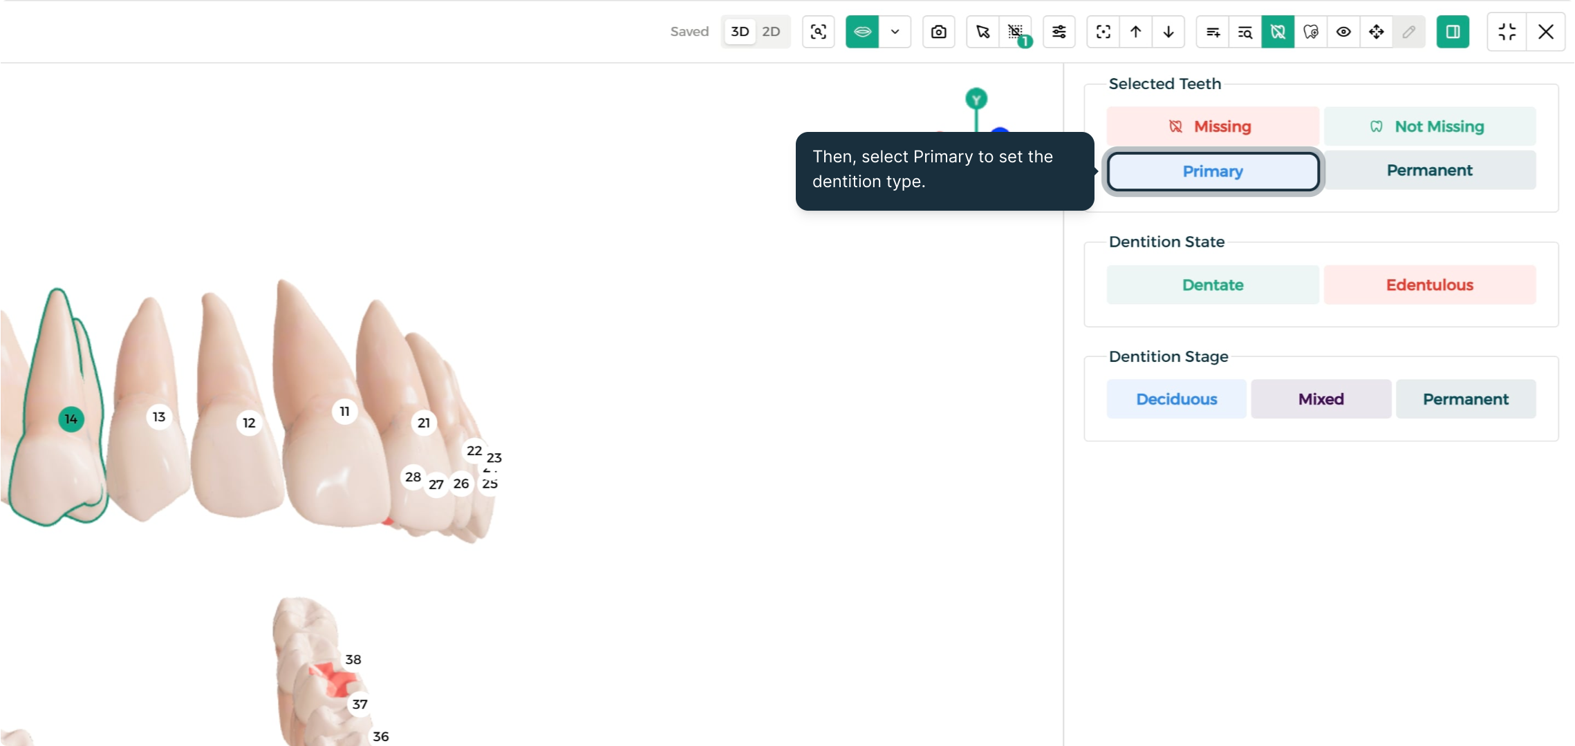Click the focus frame center icon

click(x=1103, y=32)
